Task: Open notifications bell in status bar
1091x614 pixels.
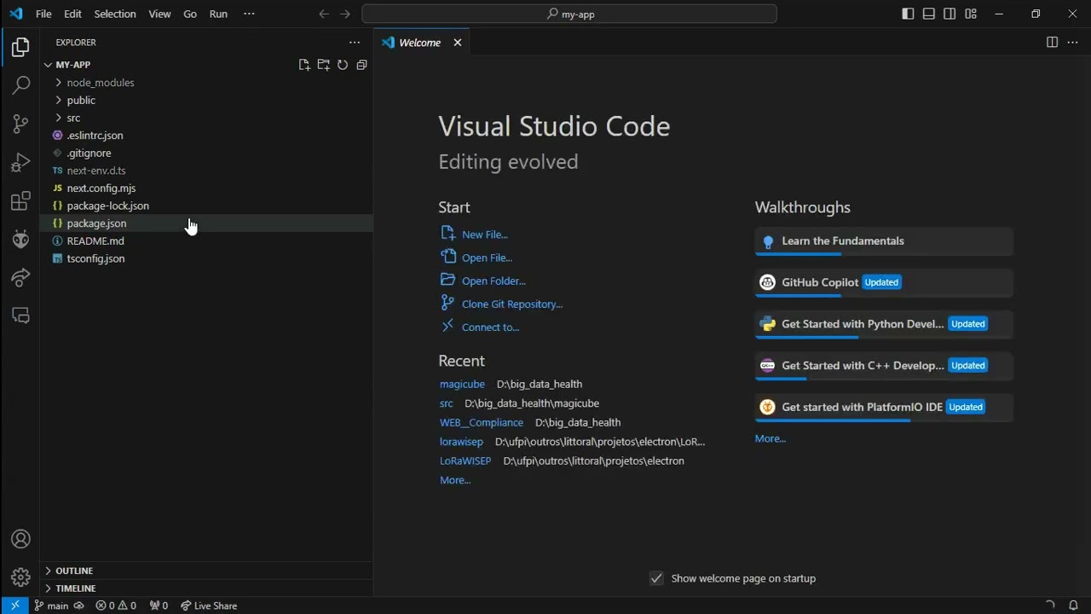Action: (1073, 605)
